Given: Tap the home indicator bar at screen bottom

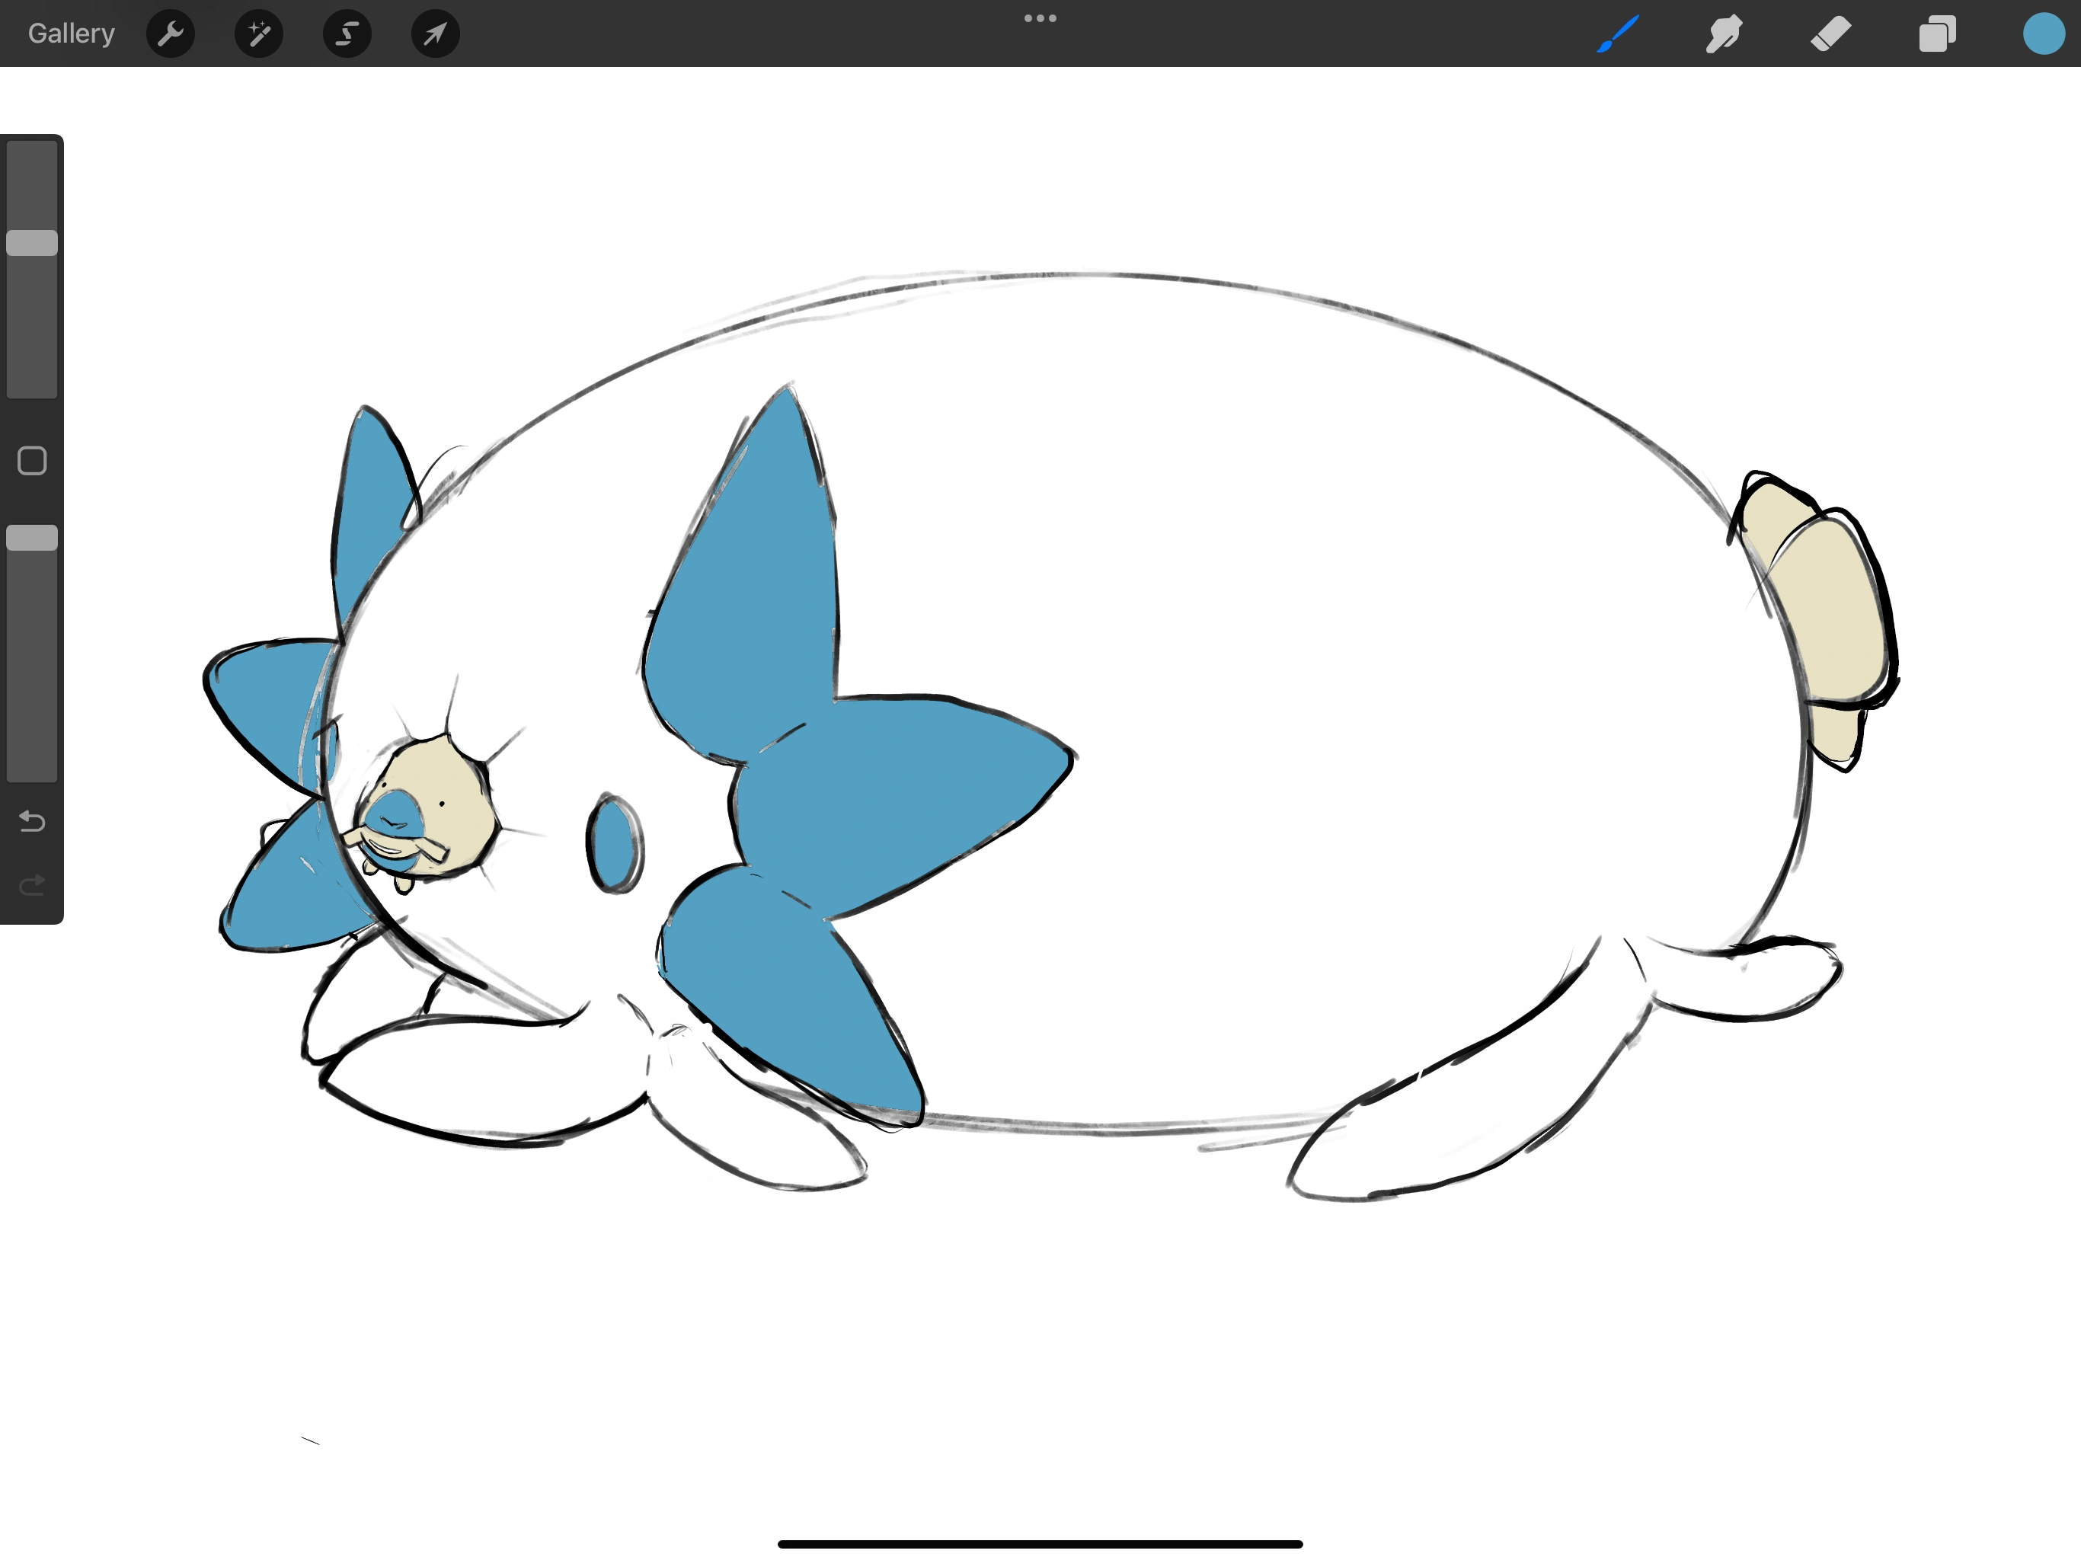Looking at the screenshot, I should point(1040,1543).
